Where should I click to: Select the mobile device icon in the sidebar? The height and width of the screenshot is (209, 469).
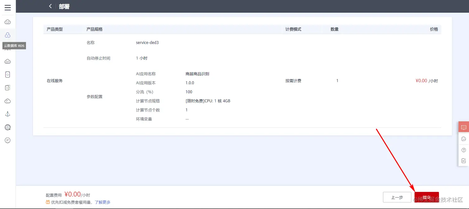[8, 74]
